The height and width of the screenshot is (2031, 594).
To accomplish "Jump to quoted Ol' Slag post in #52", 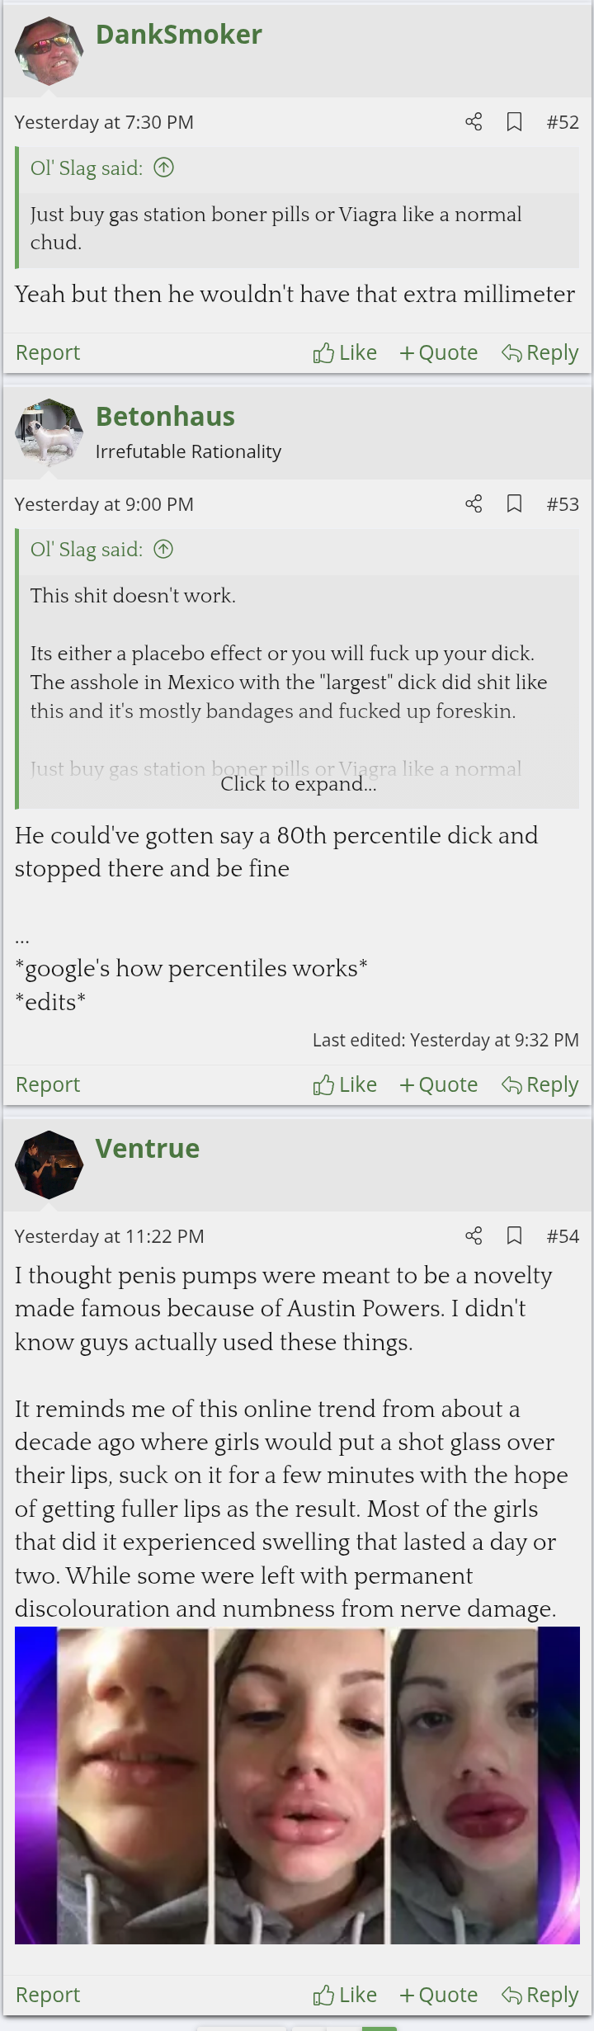I will point(164,168).
